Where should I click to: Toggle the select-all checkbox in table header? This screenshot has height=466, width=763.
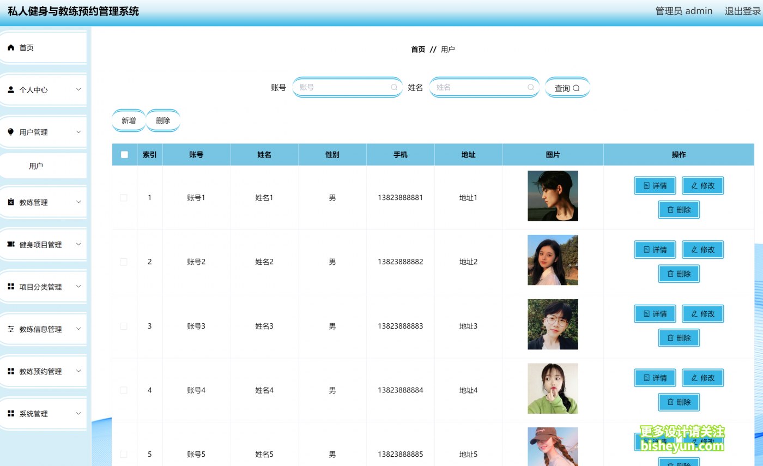coord(124,154)
